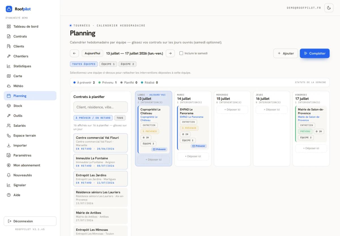Click the Chantiers hammer icon

(x=9, y=56)
